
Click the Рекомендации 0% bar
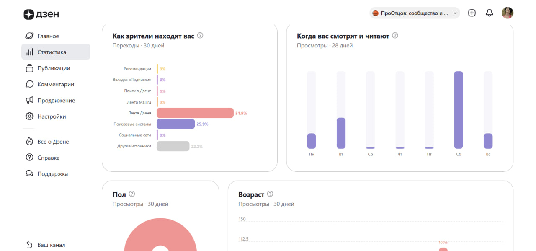157,69
